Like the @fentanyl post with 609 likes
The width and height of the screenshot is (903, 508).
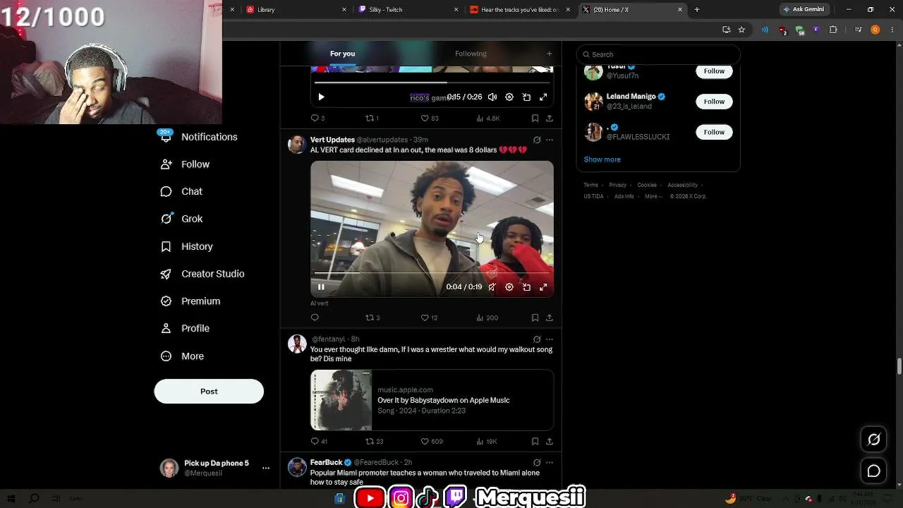coord(432,441)
